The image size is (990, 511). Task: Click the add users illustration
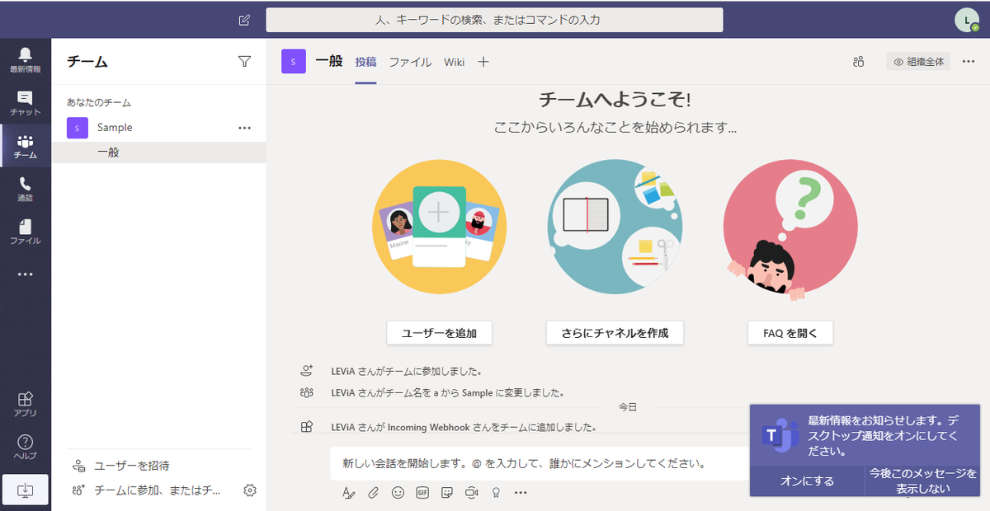click(439, 226)
